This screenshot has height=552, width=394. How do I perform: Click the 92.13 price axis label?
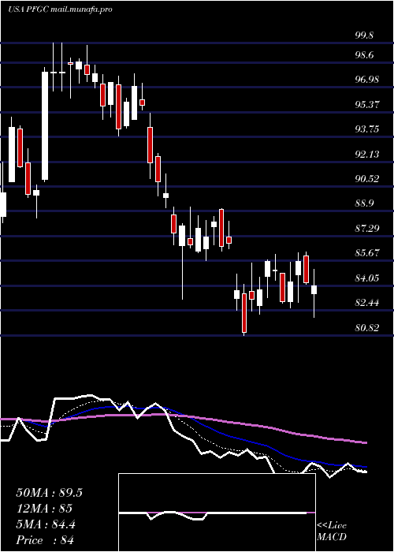pyautogui.click(x=367, y=155)
